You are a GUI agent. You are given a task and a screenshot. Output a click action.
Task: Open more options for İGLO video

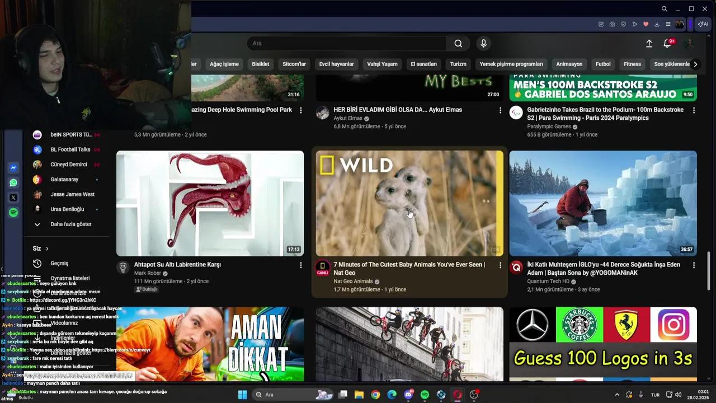pyautogui.click(x=694, y=265)
